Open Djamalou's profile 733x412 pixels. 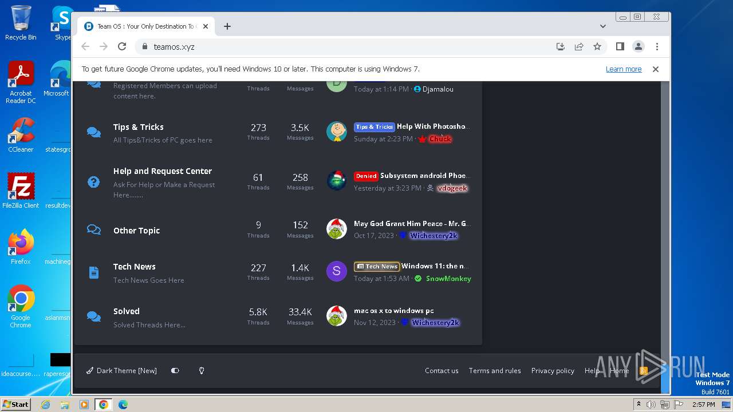point(438,89)
